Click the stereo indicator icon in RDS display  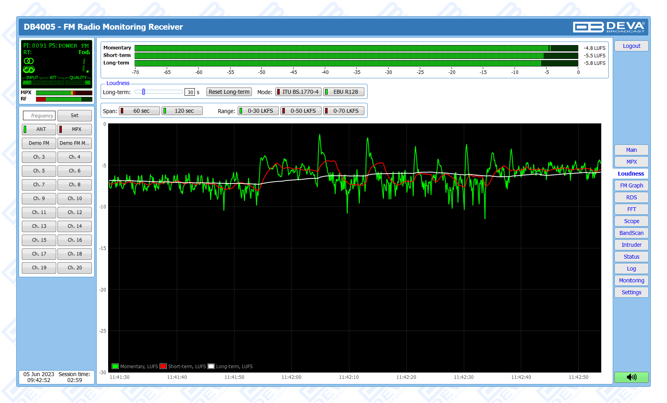click(x=29, y=61)
